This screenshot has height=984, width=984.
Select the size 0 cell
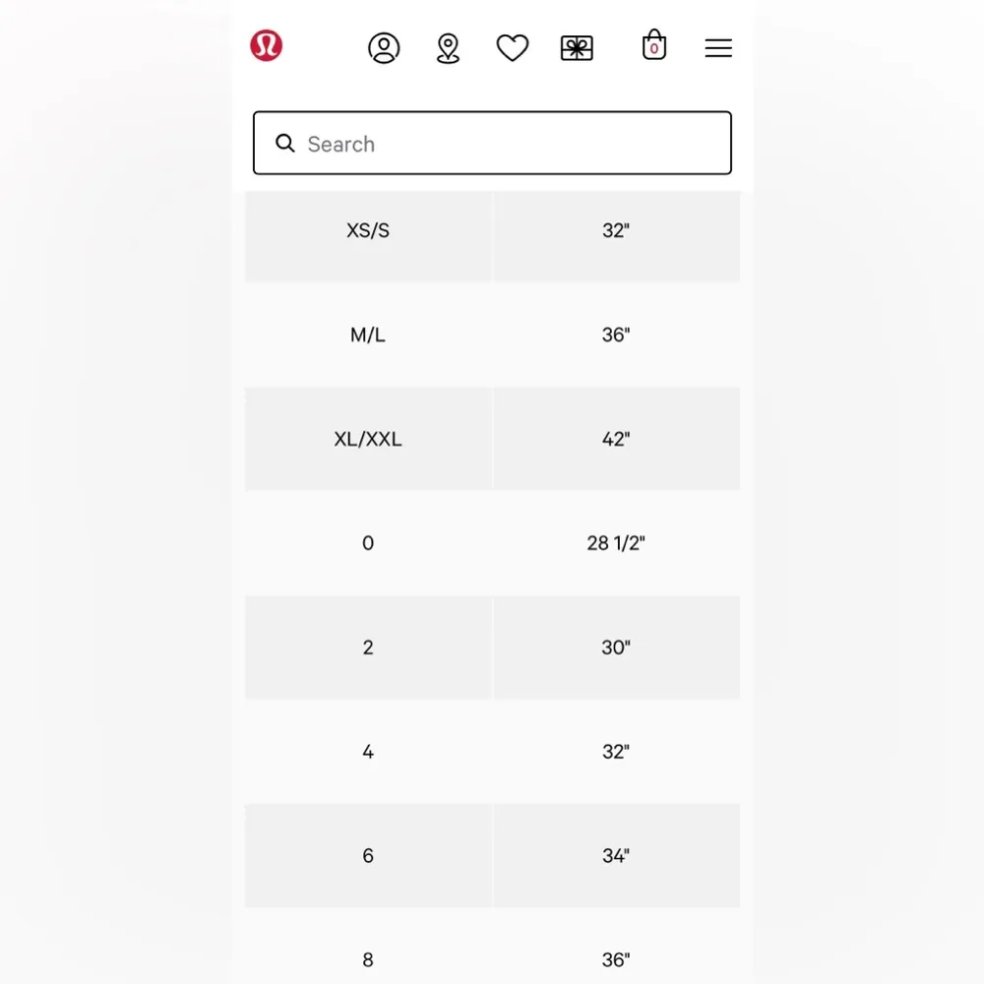(368, 543)
